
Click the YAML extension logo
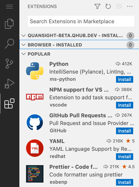coord(35,148)
